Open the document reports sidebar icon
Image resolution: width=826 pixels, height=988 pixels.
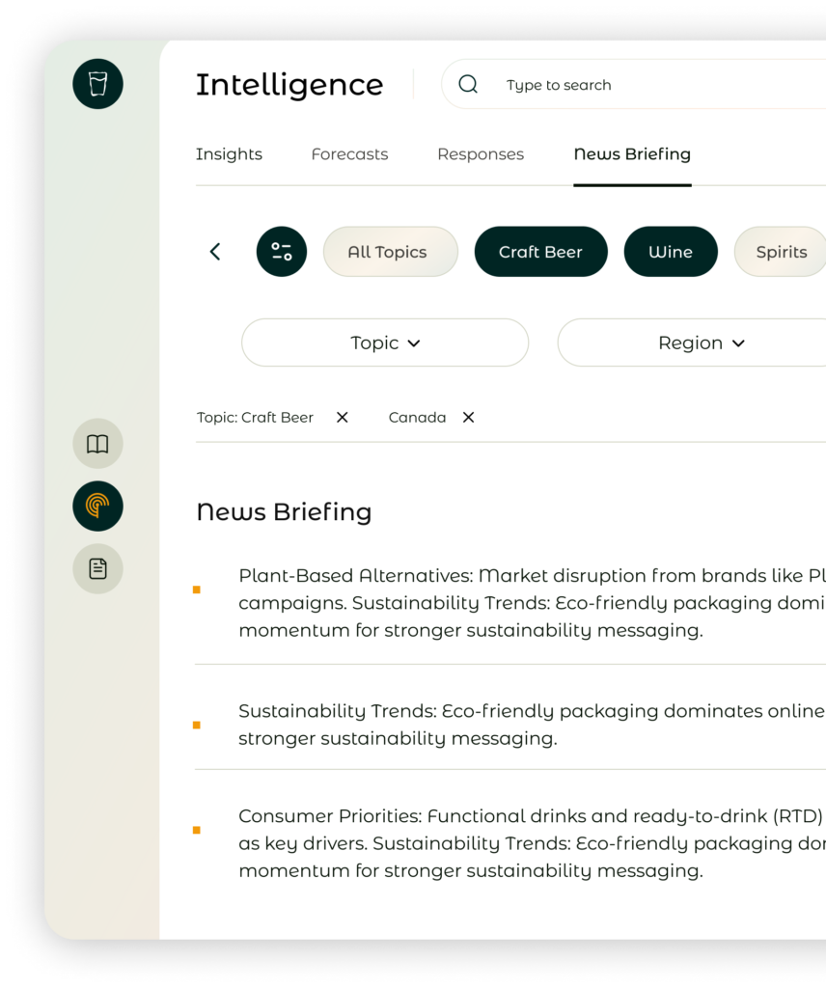(97, 568)
